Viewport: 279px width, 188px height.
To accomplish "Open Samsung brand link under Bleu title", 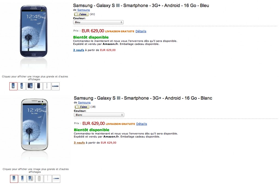I will pyautogui.click(x=83, y=10).
